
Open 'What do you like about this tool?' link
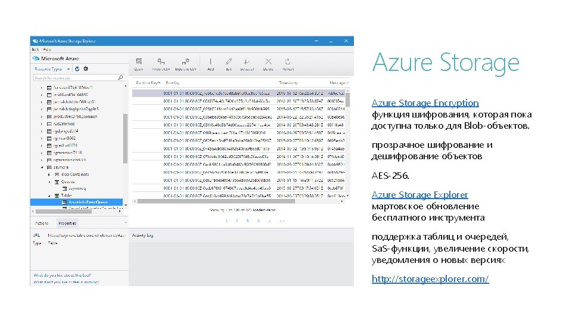[63, 275]
